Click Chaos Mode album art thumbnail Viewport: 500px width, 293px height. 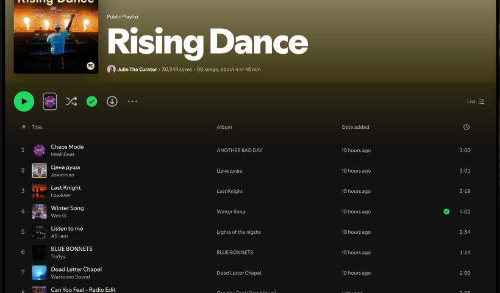tap(39, 150)
